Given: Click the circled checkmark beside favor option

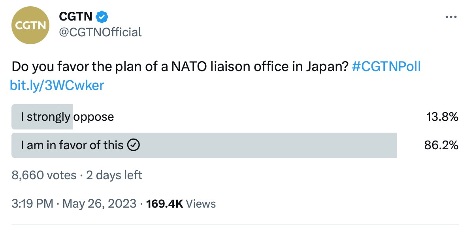Looking at the screenshot, I should 134,145.
